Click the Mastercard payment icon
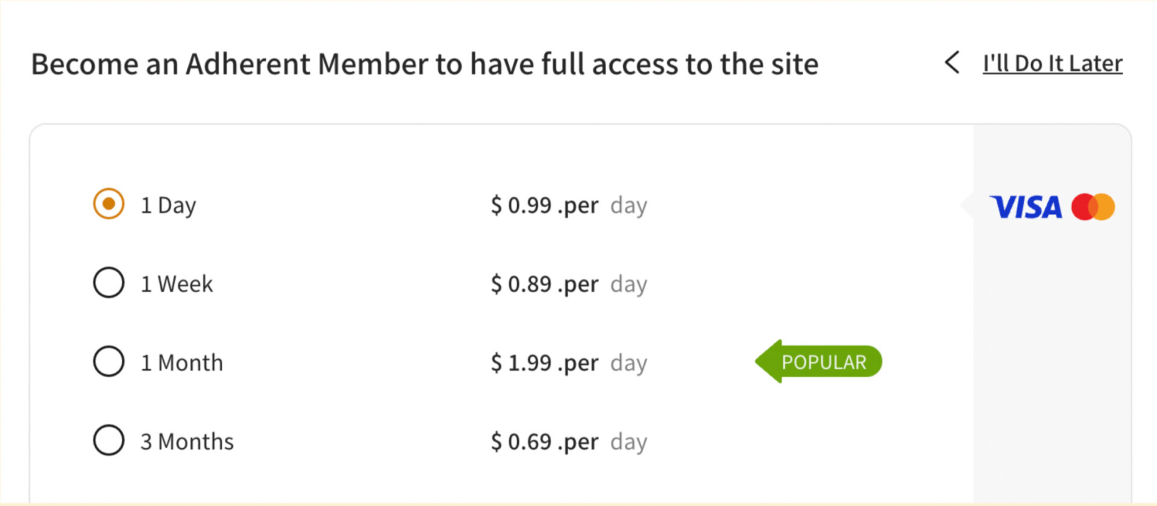The height and width of the screenshot is (506, 1157). point(1094,207)
